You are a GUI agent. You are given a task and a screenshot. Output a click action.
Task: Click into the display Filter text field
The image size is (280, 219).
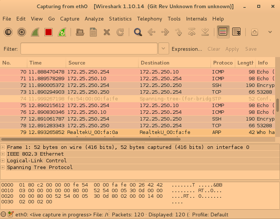click(89, 49)
